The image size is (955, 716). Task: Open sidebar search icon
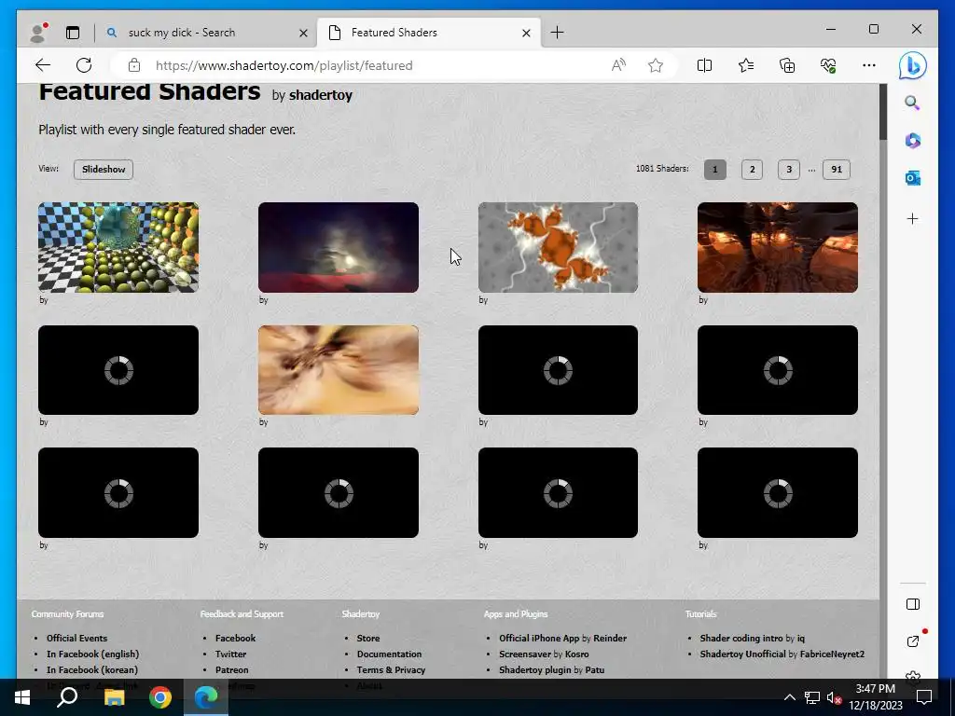(x=912, y=103)
